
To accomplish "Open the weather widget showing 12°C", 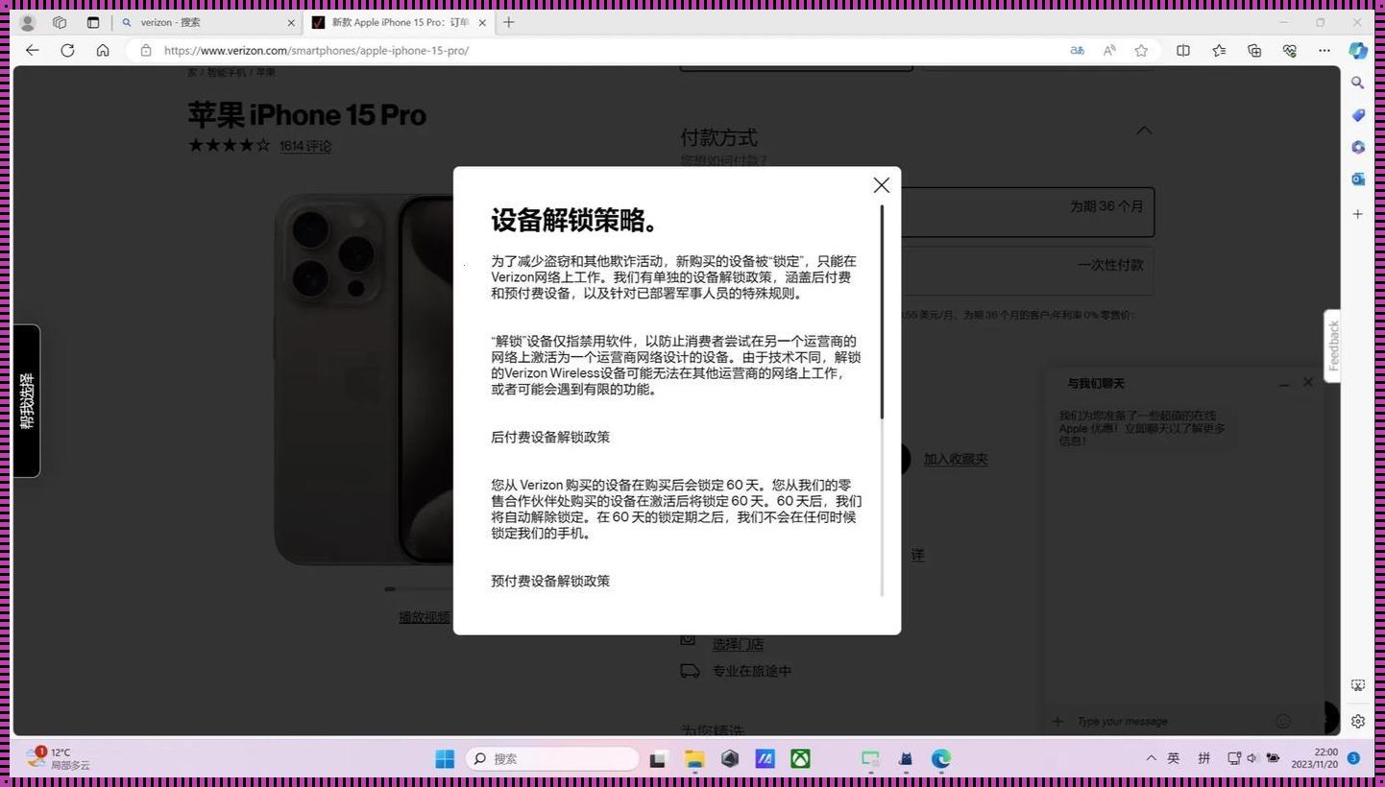I will (59, 758).
